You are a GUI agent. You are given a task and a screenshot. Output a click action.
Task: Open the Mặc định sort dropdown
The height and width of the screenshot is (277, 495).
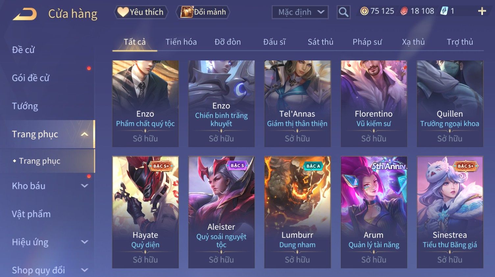(x=300, y=12)
